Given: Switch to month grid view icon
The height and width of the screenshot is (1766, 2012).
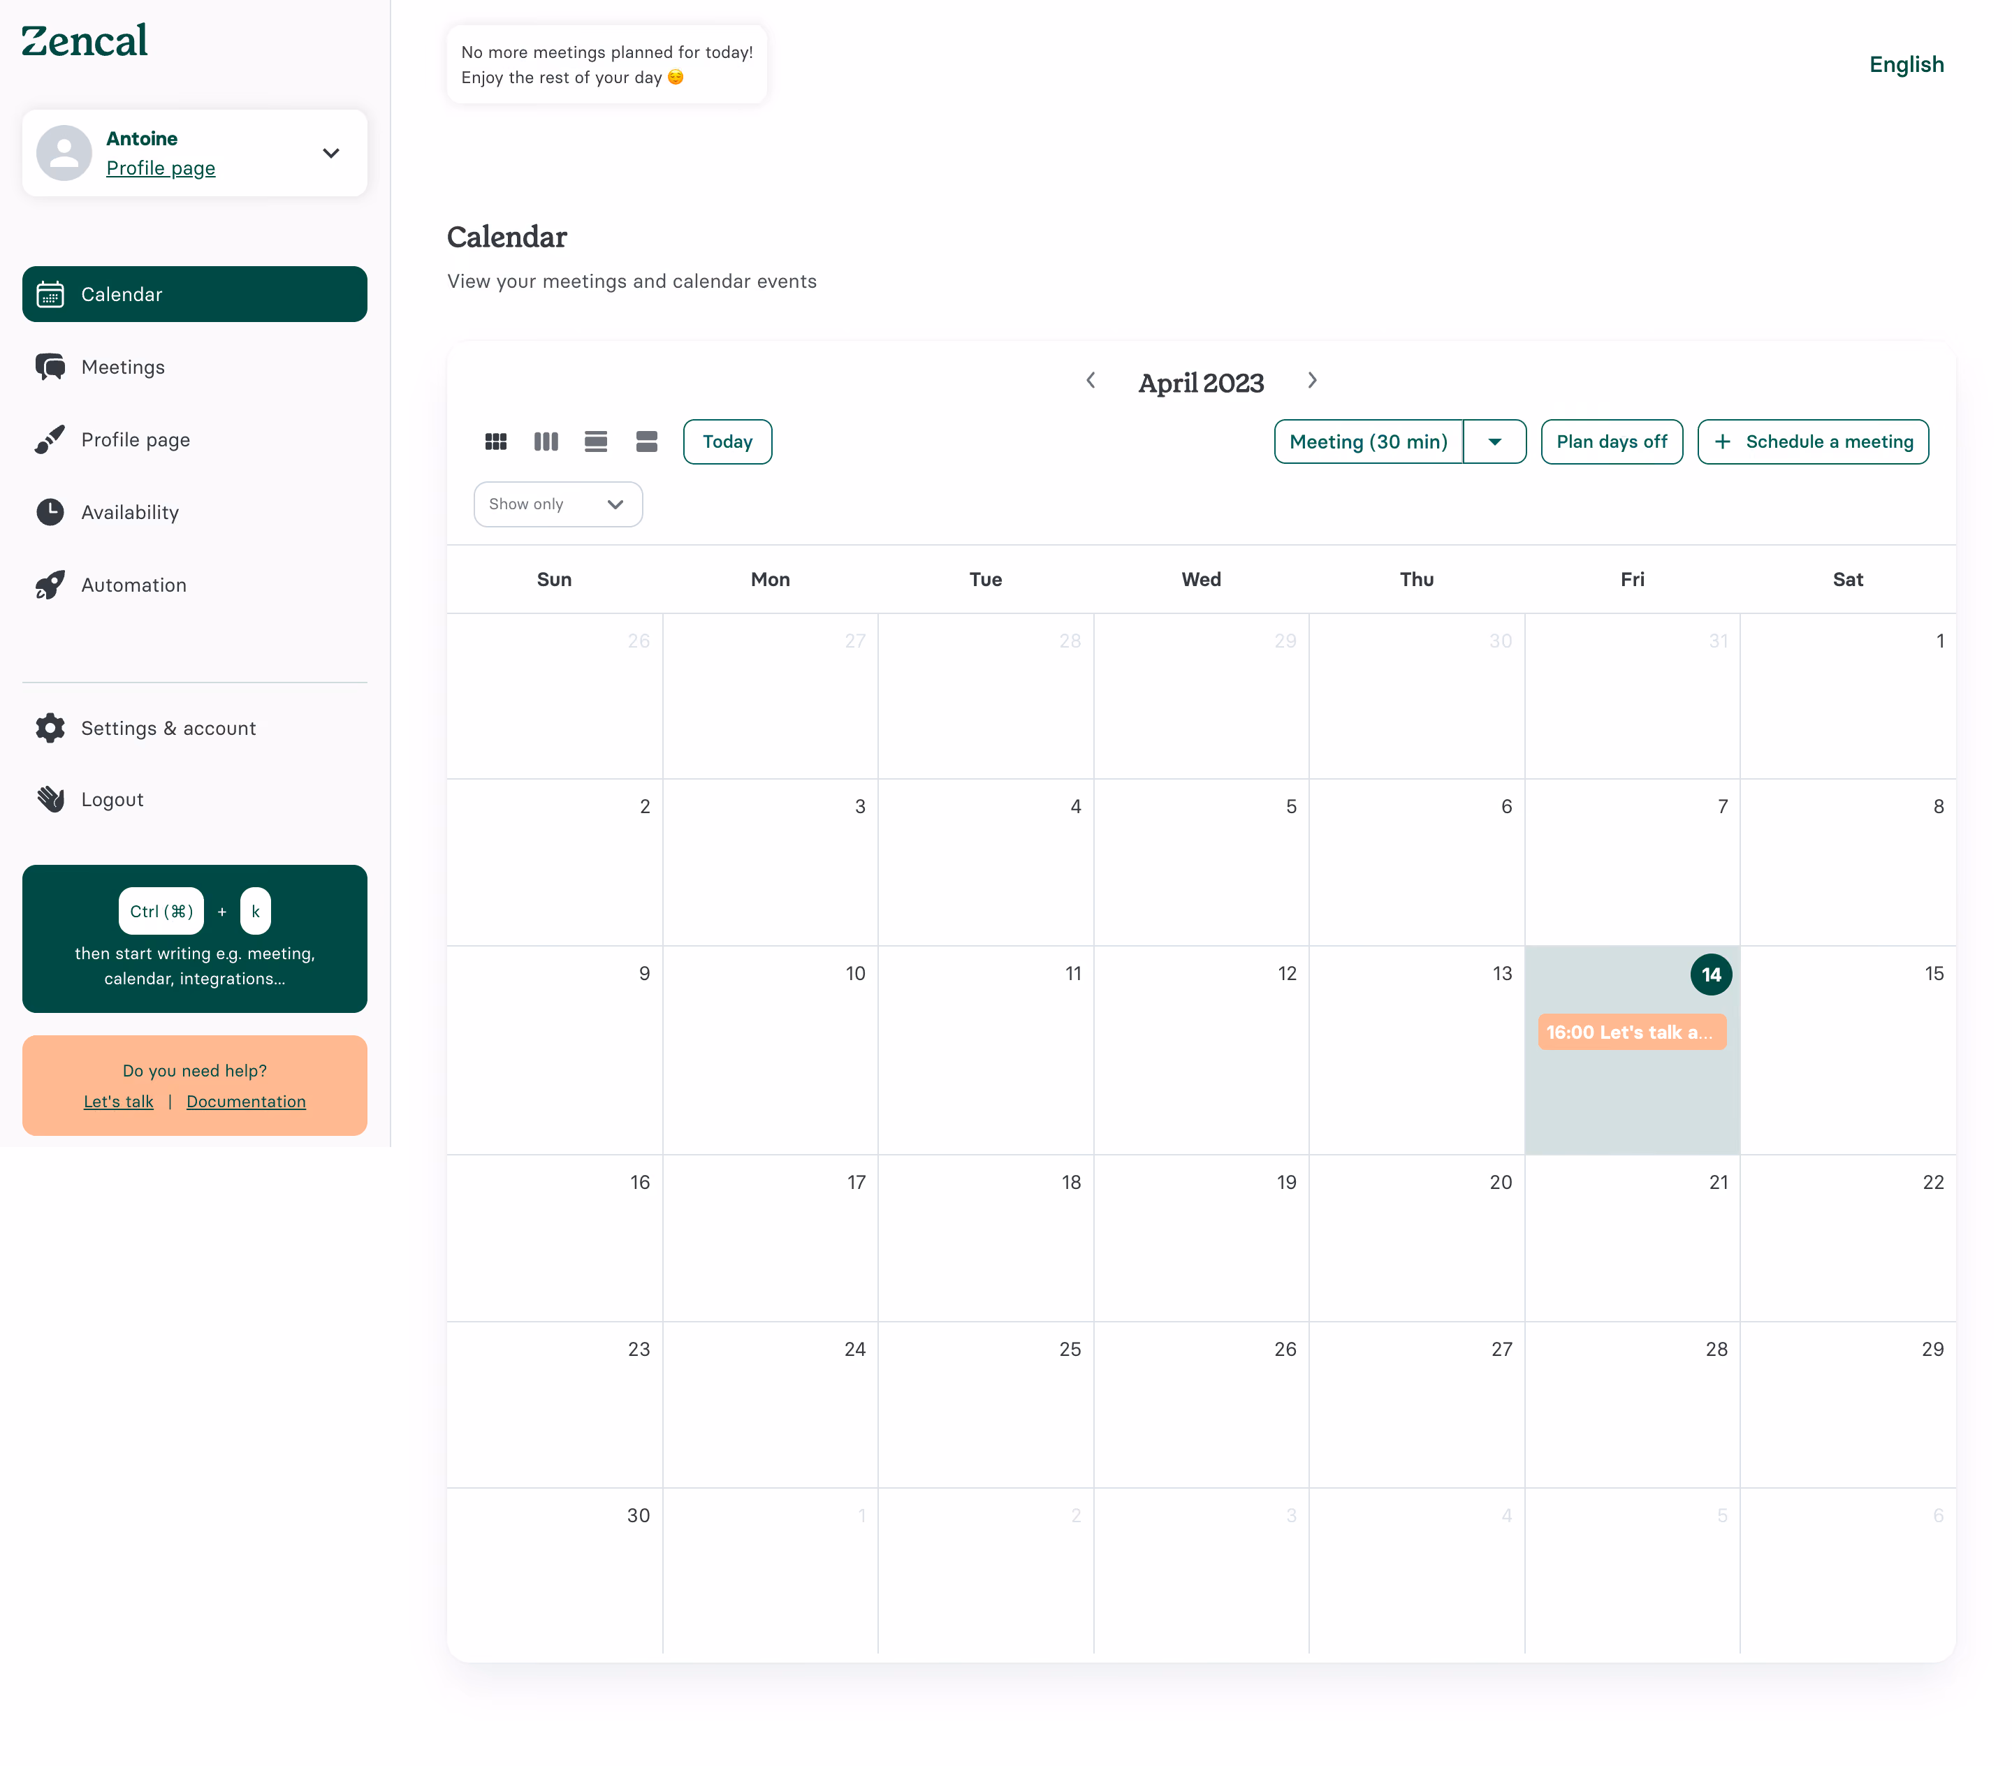Looking at the screenshot, I should pyautogui.click(x=495, y=442).
